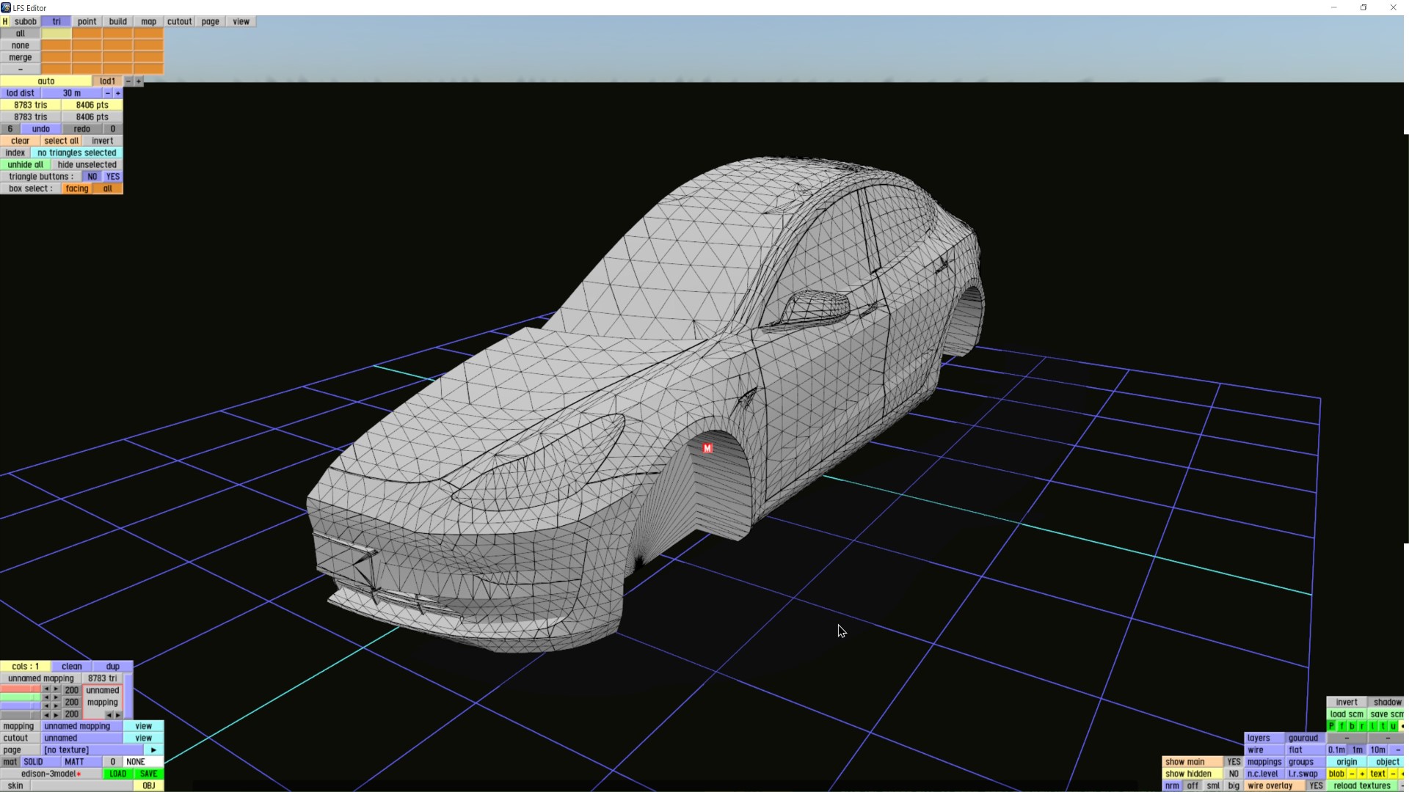Click the page texture arrow button

pyautogui.click(x=153, y=750)
